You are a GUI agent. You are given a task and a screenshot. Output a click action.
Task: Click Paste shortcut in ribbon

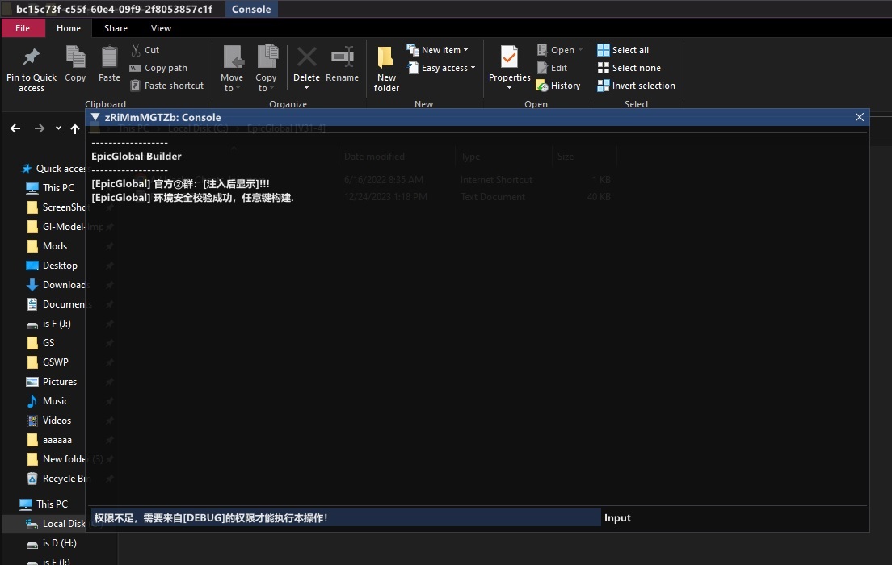(166, 86)
